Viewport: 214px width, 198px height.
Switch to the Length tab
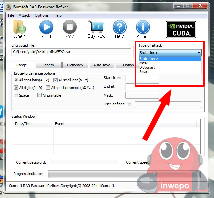tap(48, 65)
